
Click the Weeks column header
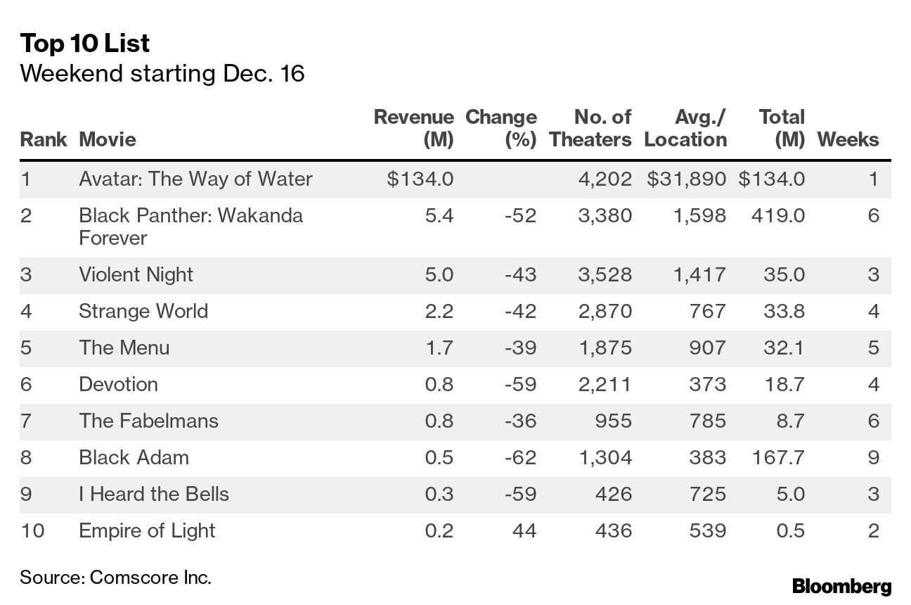tap(848, 139)
